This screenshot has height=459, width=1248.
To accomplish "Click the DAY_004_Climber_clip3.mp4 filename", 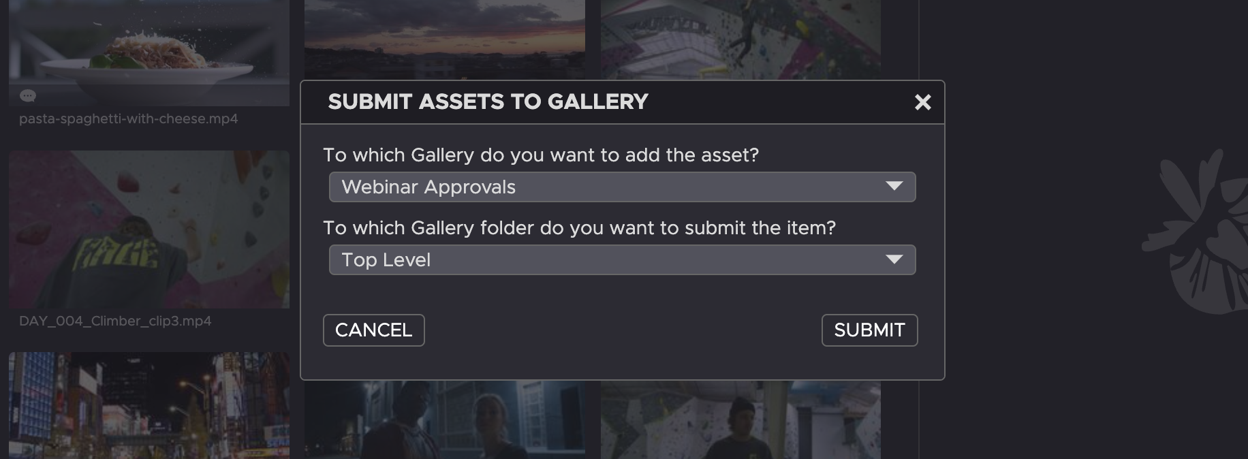I will pos(115,321).
